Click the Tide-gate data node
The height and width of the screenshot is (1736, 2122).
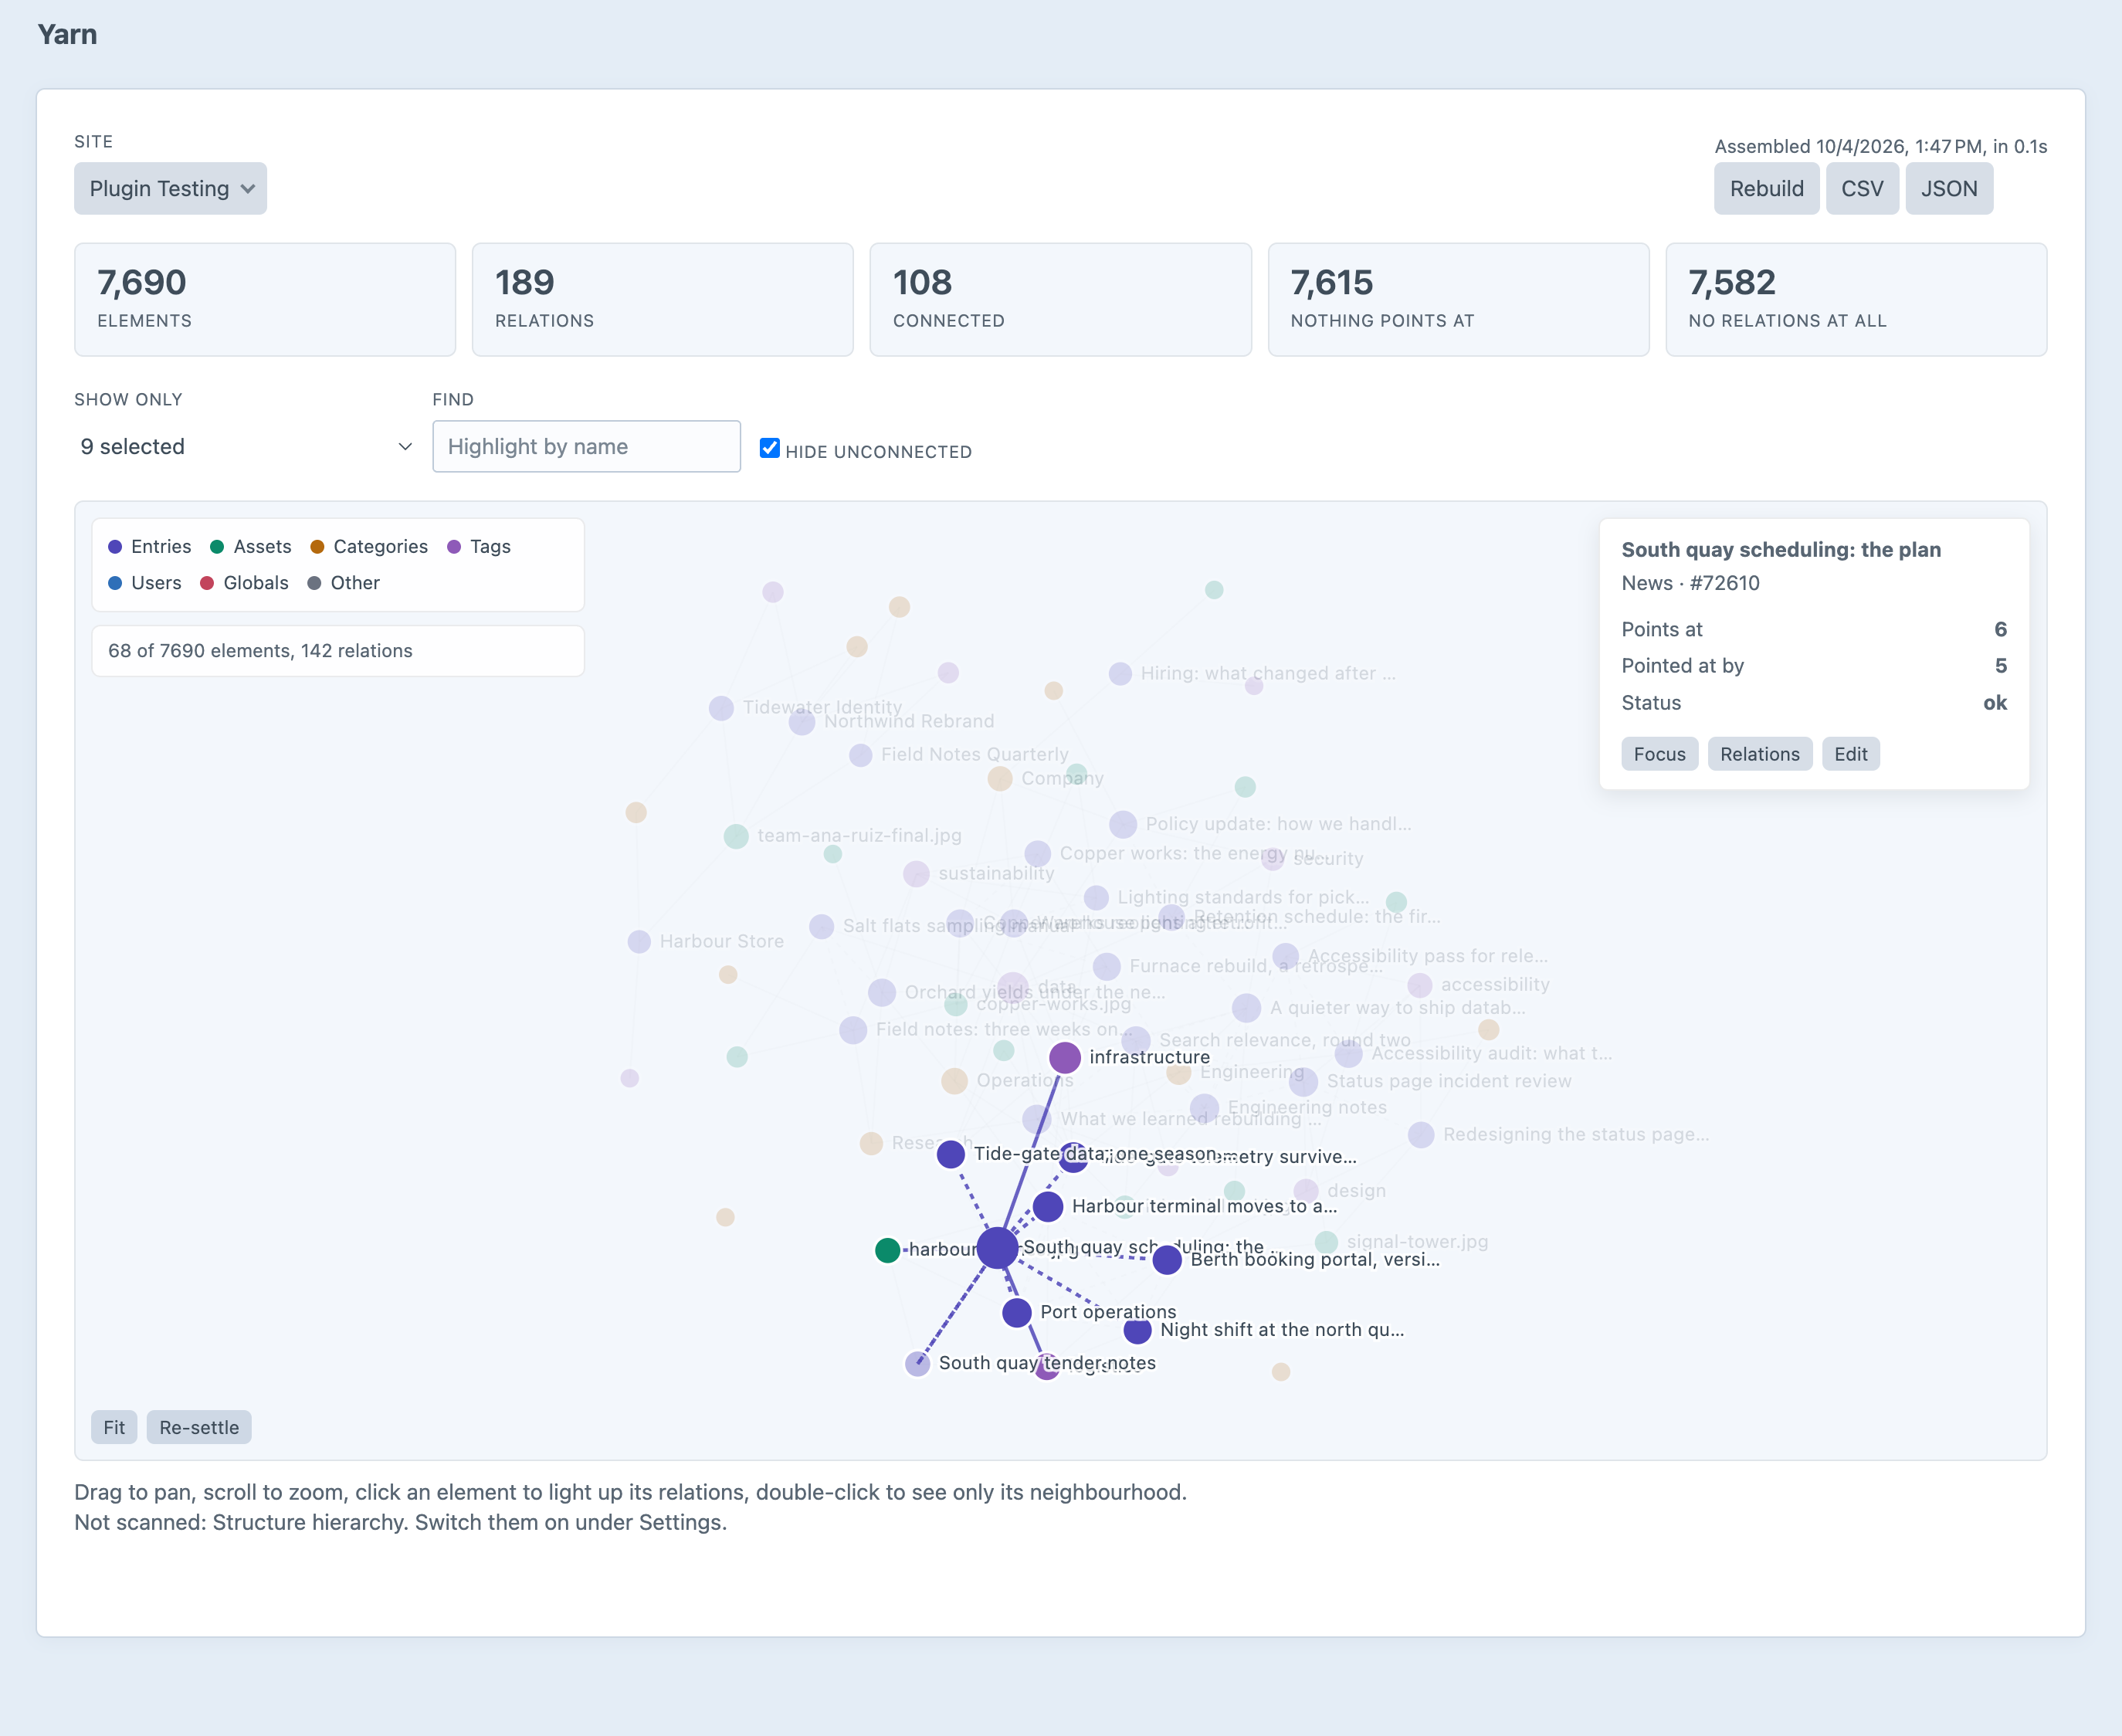tap(950, 1154)
